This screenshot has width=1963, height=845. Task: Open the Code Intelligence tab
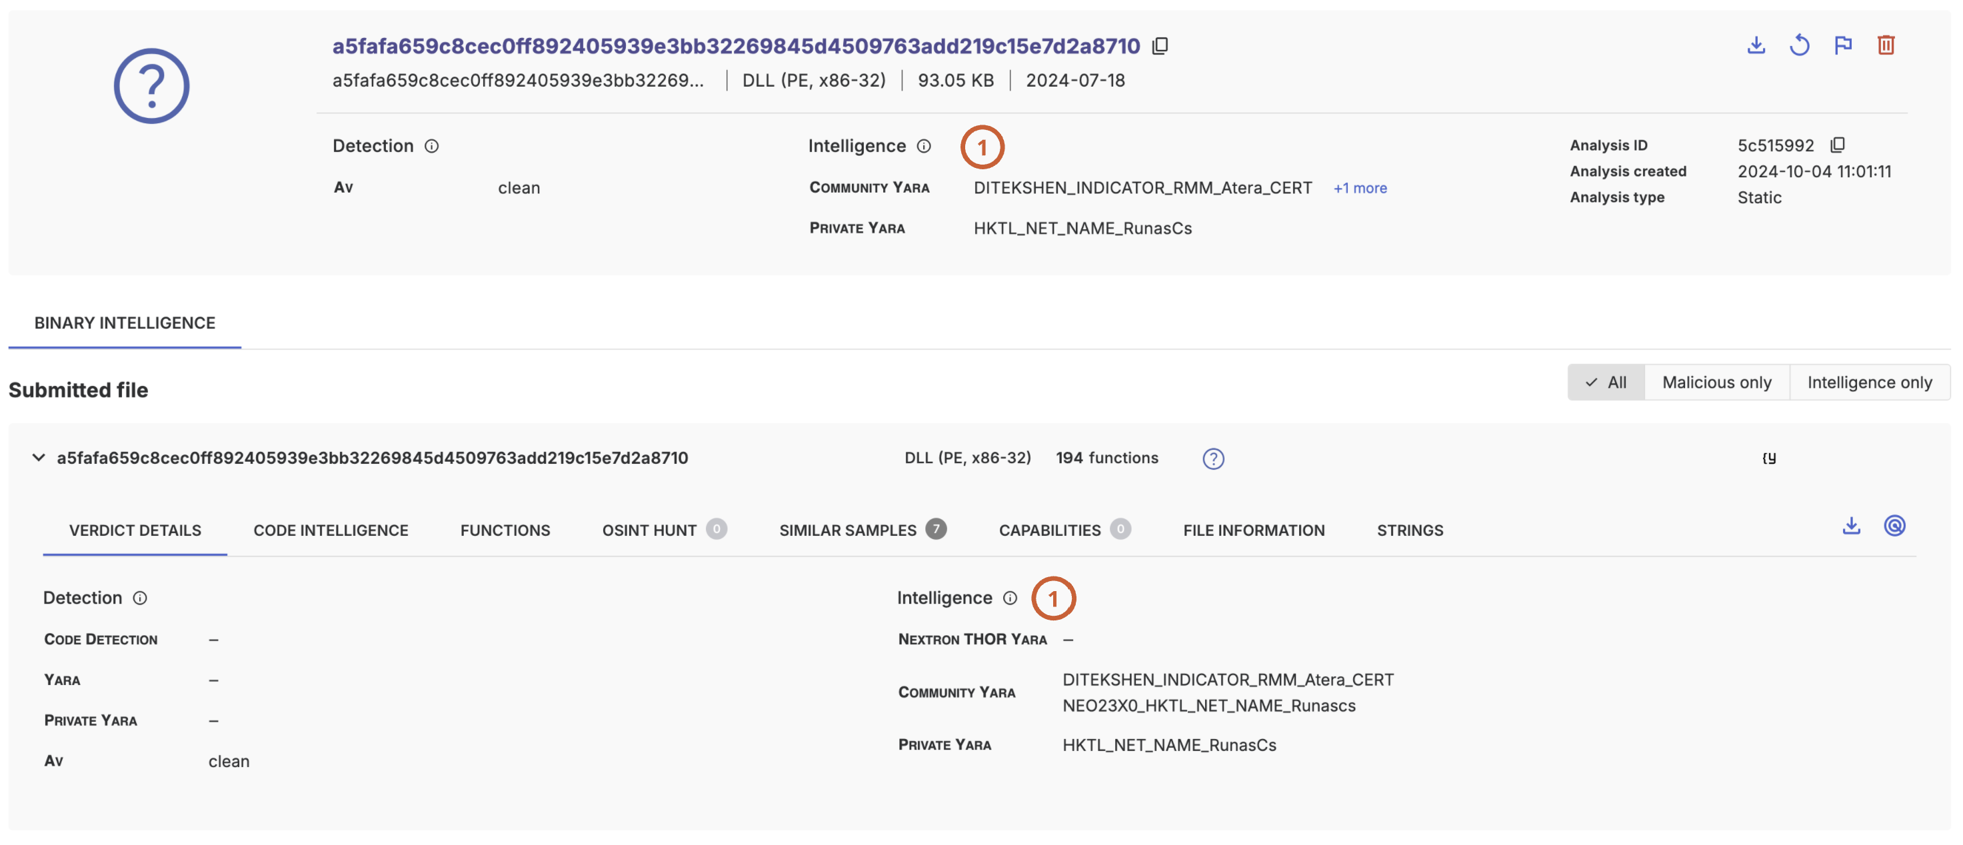click(330, 530)
